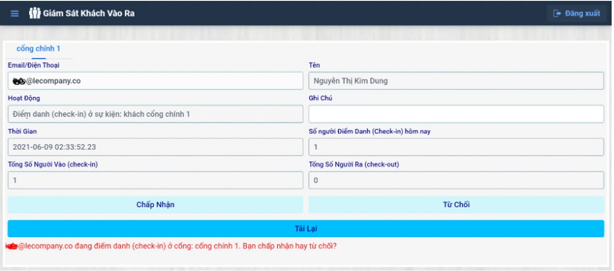
Task: Select the Tổng Số Người Vào field
Action: coord(155,181)
